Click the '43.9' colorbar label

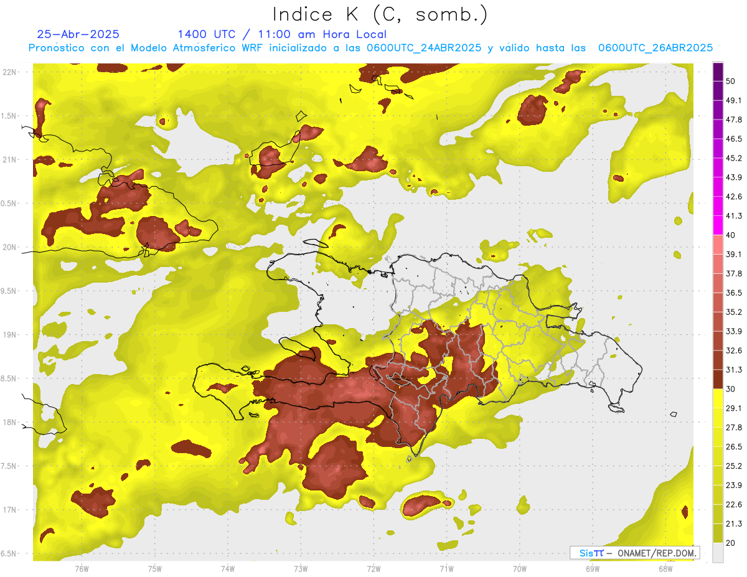point(733,177)
